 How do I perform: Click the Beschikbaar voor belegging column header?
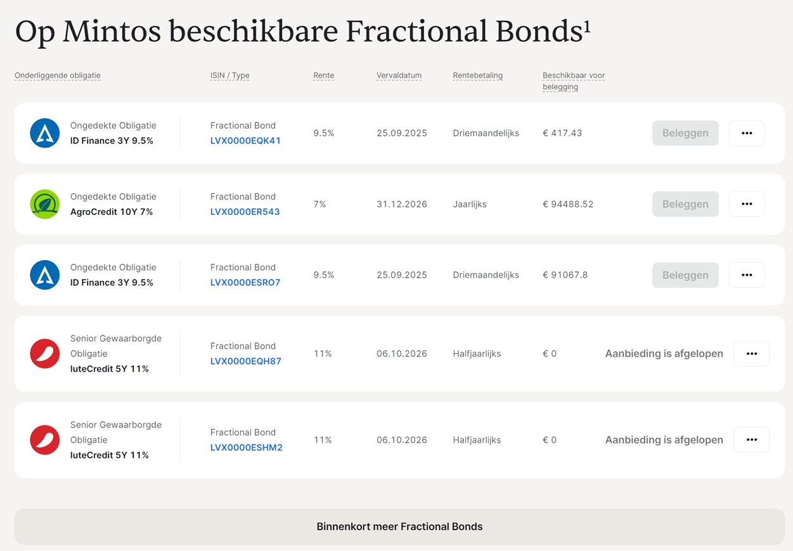click(x=573, y=81)
